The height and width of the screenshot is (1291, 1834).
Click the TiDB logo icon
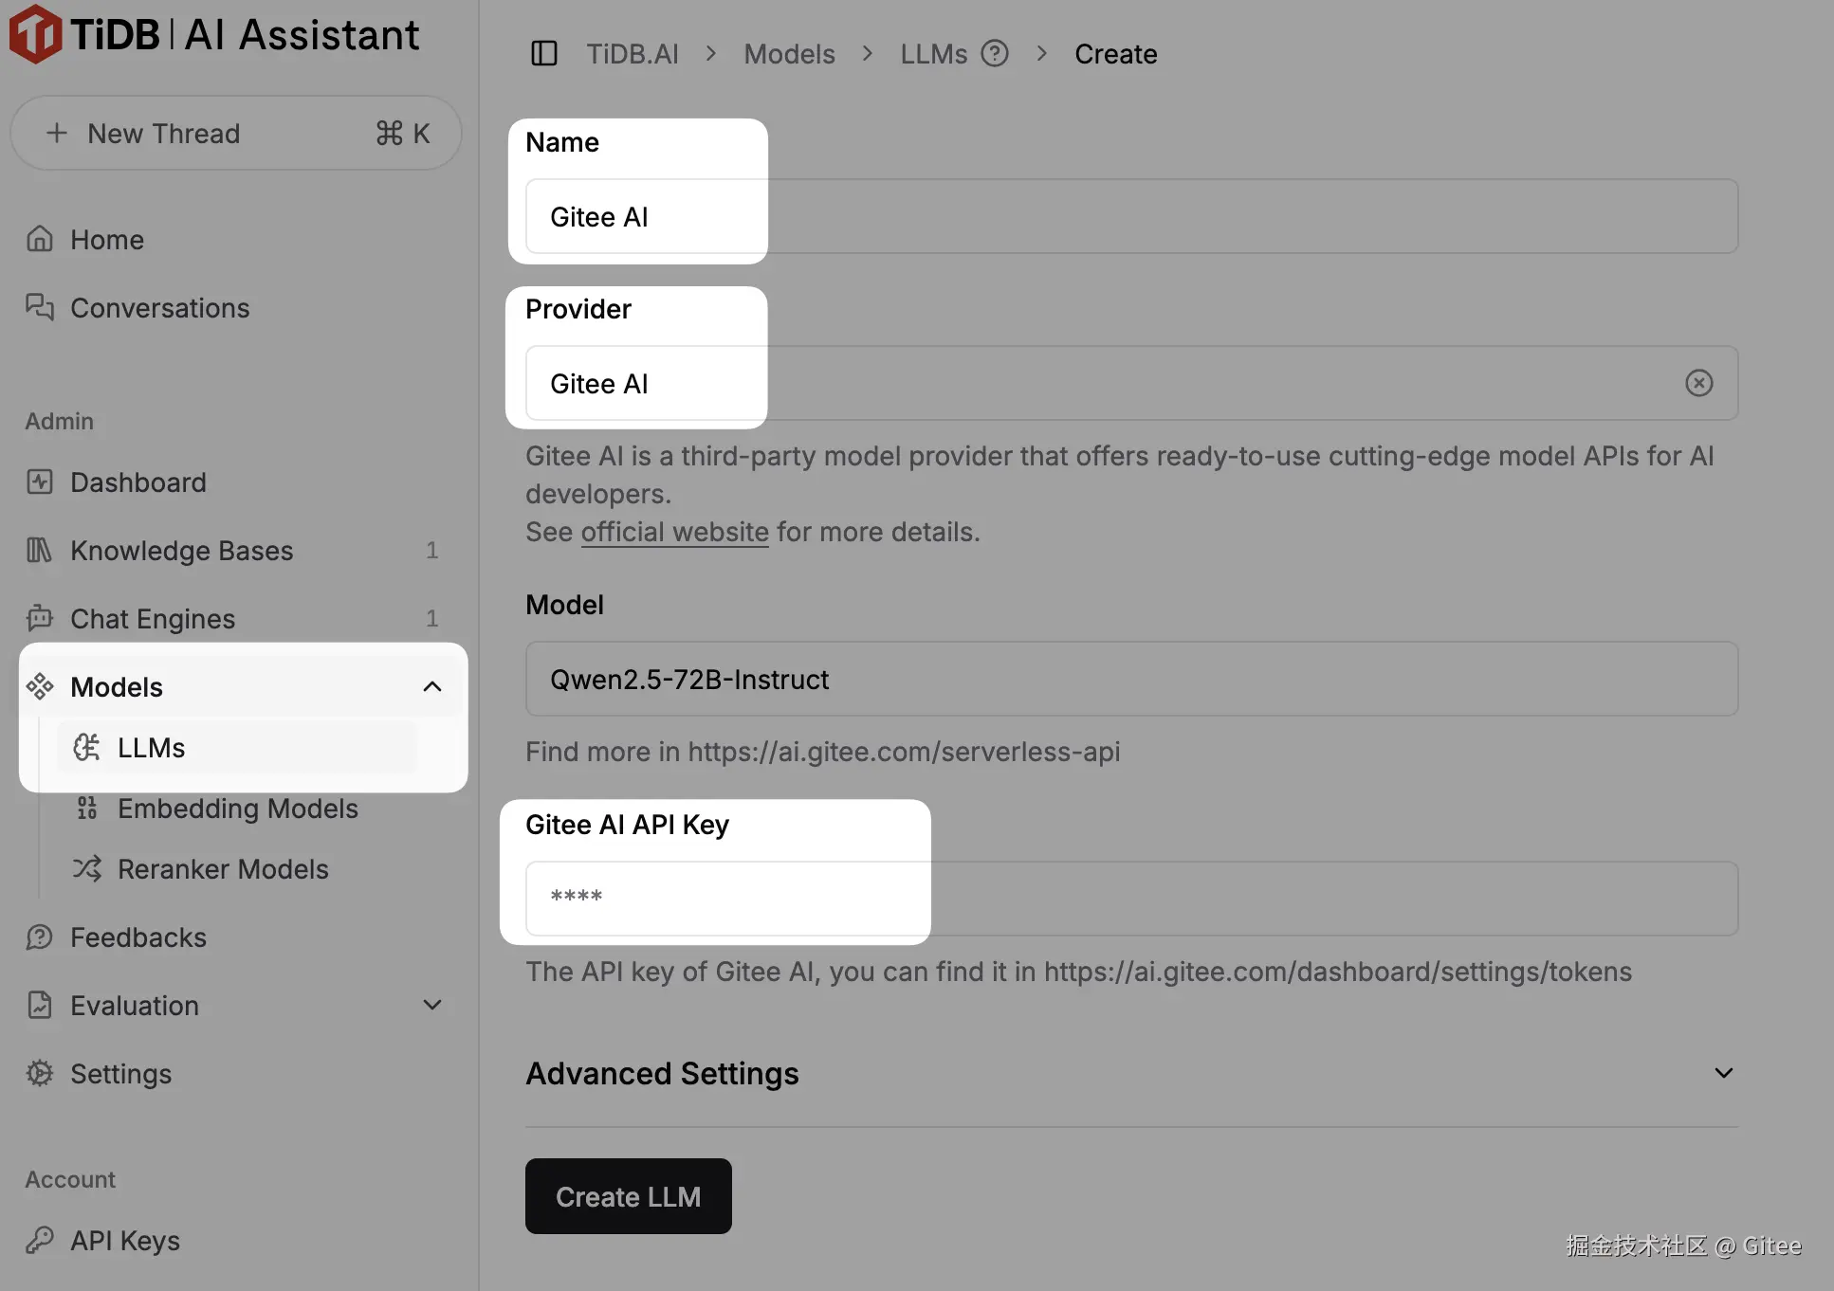point(35,35)
